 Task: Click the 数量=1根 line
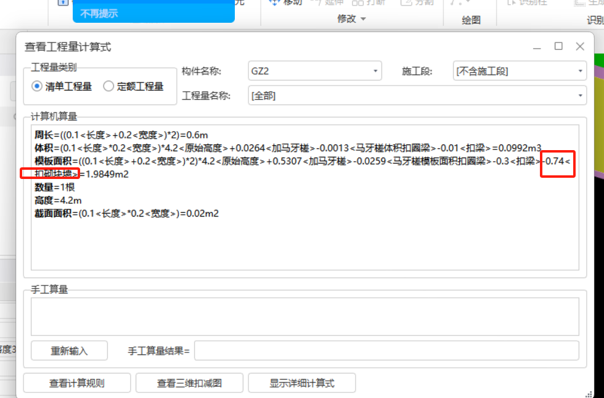[54, 187]
